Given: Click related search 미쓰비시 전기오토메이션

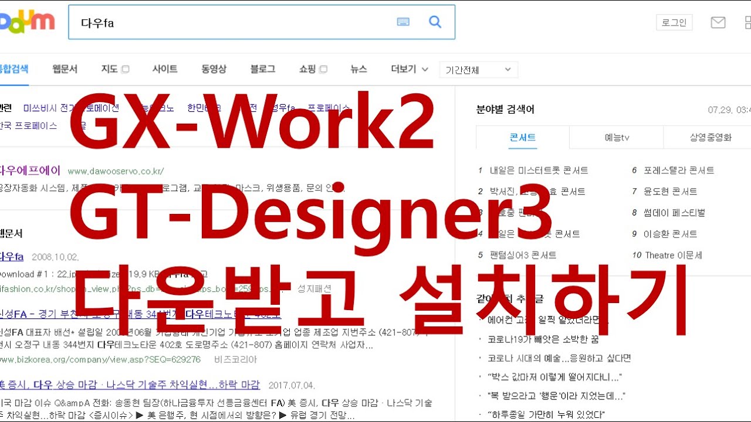Looking at the screenshot, I should pos(71,108).
